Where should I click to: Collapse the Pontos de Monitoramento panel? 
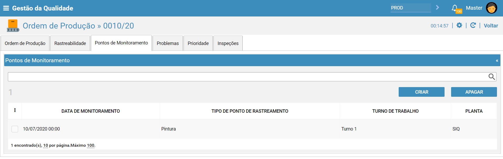(497, 60)
